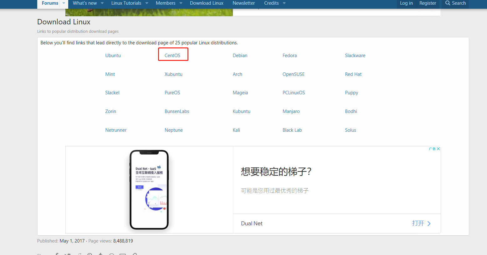The width and height of the screenshot is (487, 255).
Task: Open the Fedora download link
Action: [290, 56]
